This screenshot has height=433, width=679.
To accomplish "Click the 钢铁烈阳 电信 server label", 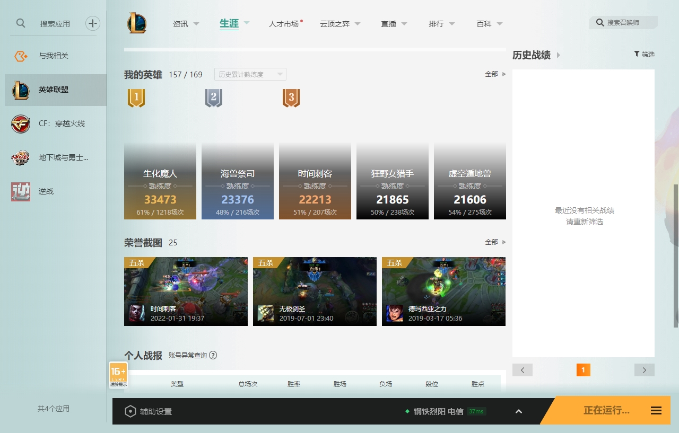I will (x=438, y=411).
